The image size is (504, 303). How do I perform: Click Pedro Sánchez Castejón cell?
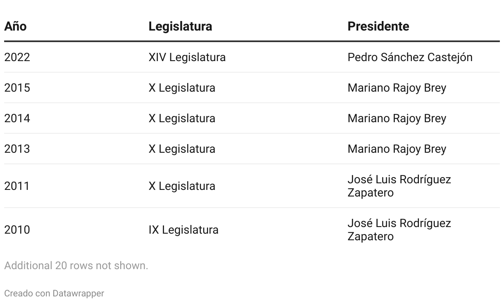[410, 57]
